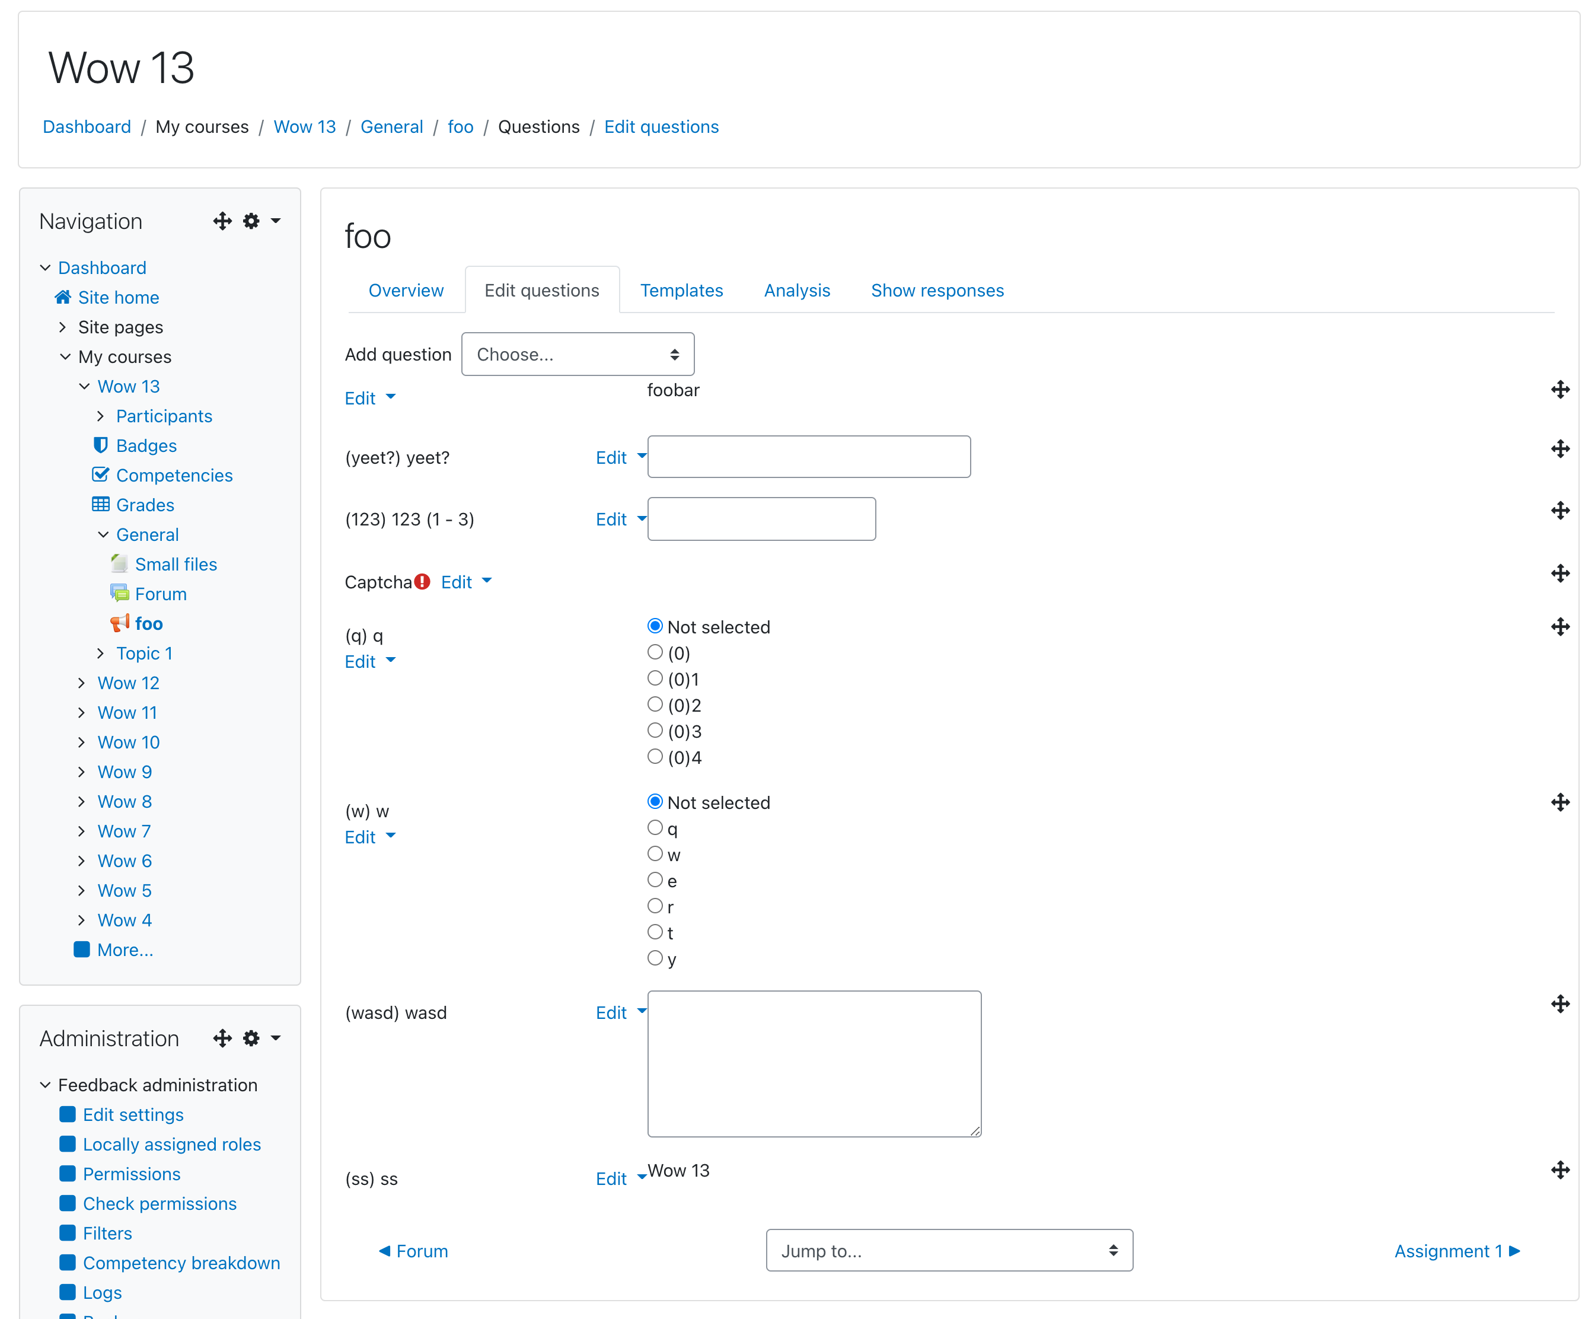
Task: Switch to the Overview tab
Action: pyautogui.click(x=406, y=290)
